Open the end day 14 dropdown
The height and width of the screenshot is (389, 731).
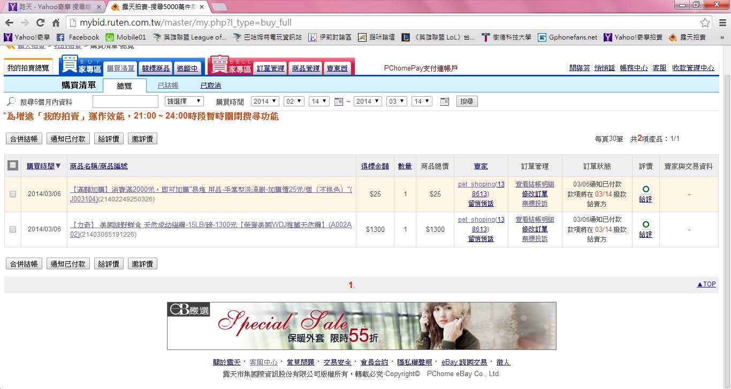(x=422, y=102)
